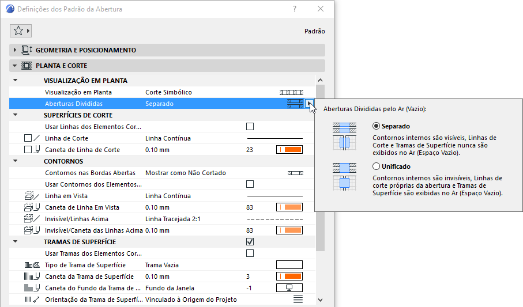Viewport: 523px width, 307px height.
Task: Open pen color swatch for Linha Em Vista
Action: click(x=289, y=207)
